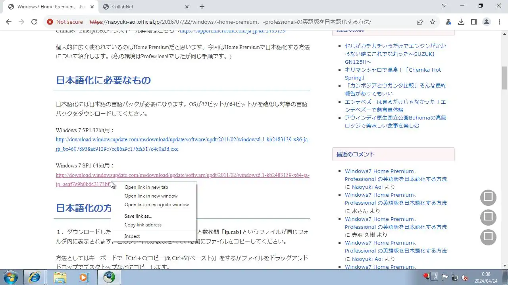This screenshot has width=508, height=285.
Task: Click commenter name 赤羽 久樹
Action: pyautogui.click(x=364, y=235)
